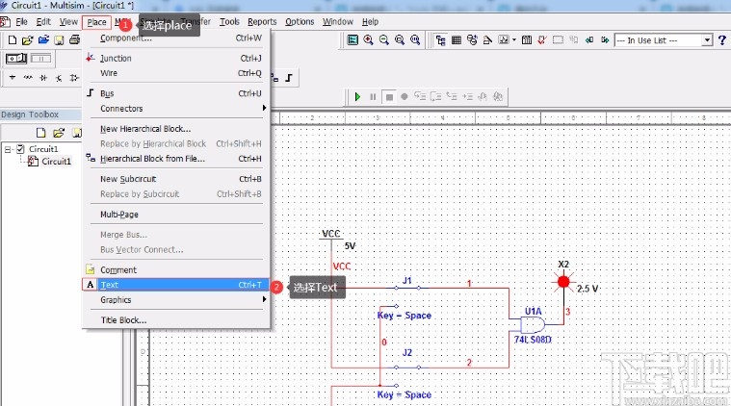Image resolution: width=731 pixels, height=406 pixels.
Task: Select the Analog component group icon
Action: 74,78
